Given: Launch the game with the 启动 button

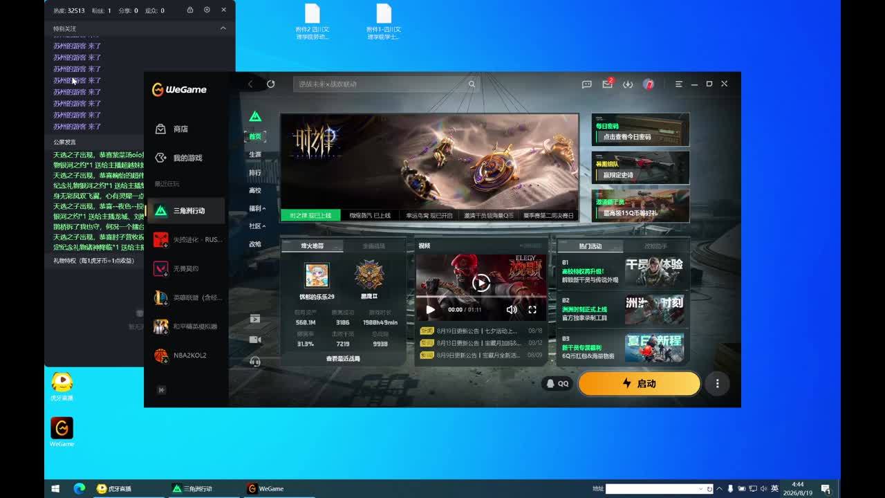Looking at the screenshot, I should (640, 384).
